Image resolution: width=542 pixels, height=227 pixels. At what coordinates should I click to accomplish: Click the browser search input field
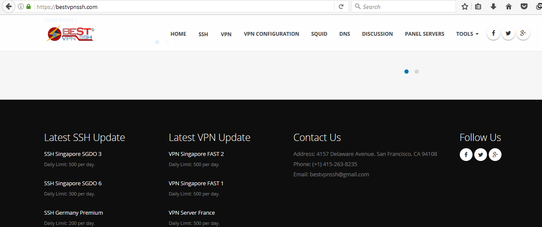404,6
